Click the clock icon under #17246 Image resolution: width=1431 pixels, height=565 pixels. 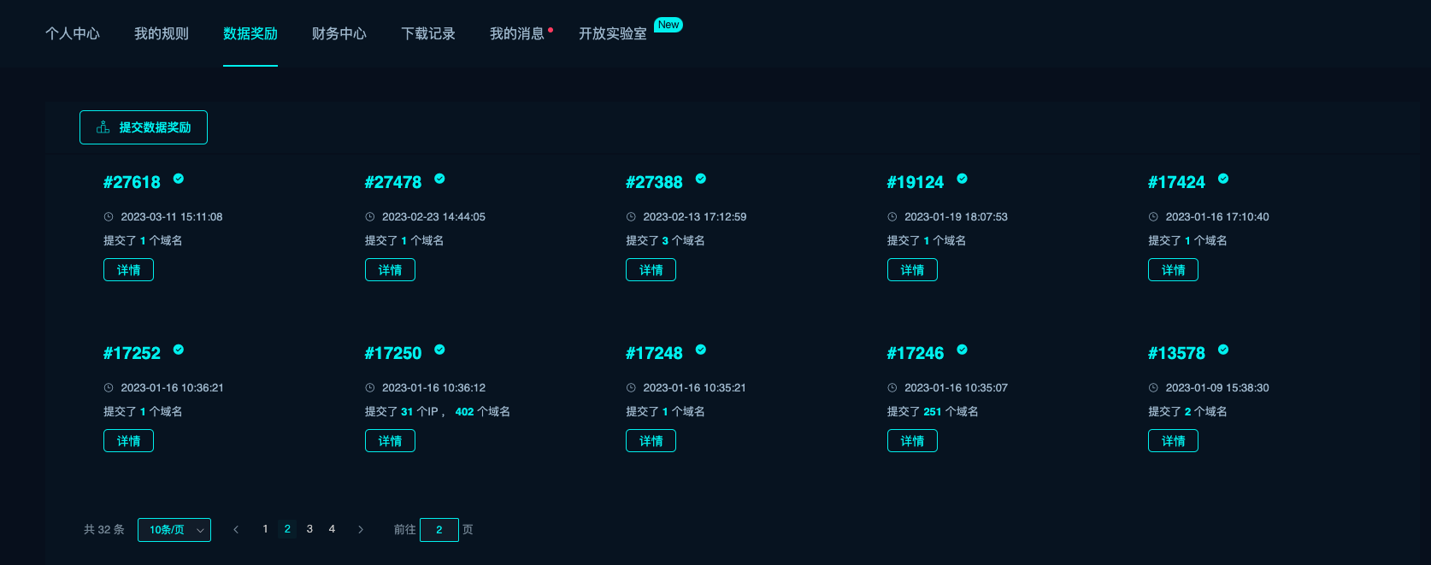[x=892, y=388]
